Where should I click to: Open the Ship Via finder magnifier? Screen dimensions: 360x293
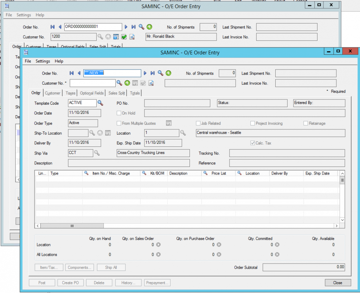tap(97, 153)
